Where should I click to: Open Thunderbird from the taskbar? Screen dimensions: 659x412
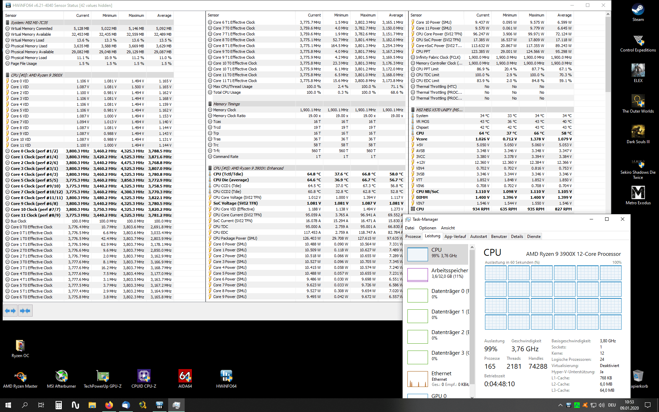point(126,405)
